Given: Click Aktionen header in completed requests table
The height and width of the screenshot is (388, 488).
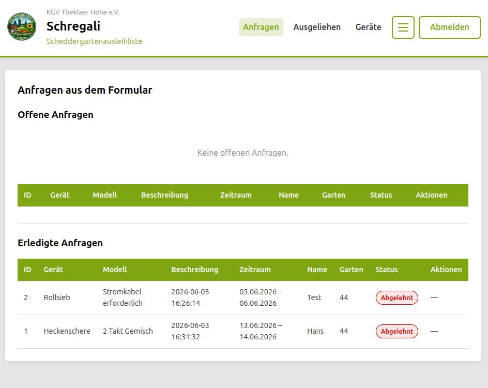Looking at the screenshot, I should click(446, 270).
